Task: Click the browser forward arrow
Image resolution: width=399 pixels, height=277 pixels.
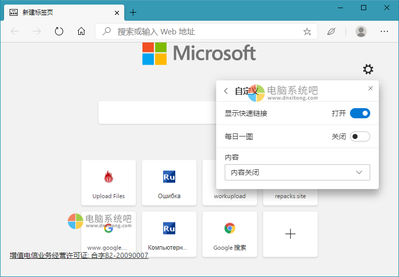Action: (37, 31)
